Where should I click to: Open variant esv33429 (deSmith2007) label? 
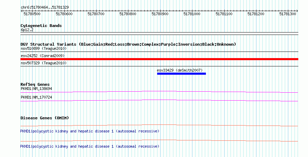[180, 70]
